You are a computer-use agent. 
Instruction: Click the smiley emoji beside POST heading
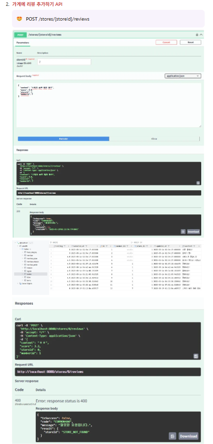pyautogui.click(x=20, y=19)
